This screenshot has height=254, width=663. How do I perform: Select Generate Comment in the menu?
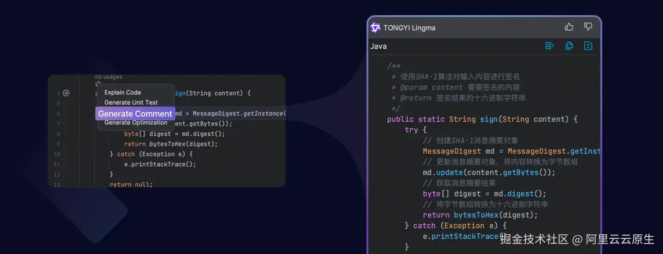tap(135, 114)
